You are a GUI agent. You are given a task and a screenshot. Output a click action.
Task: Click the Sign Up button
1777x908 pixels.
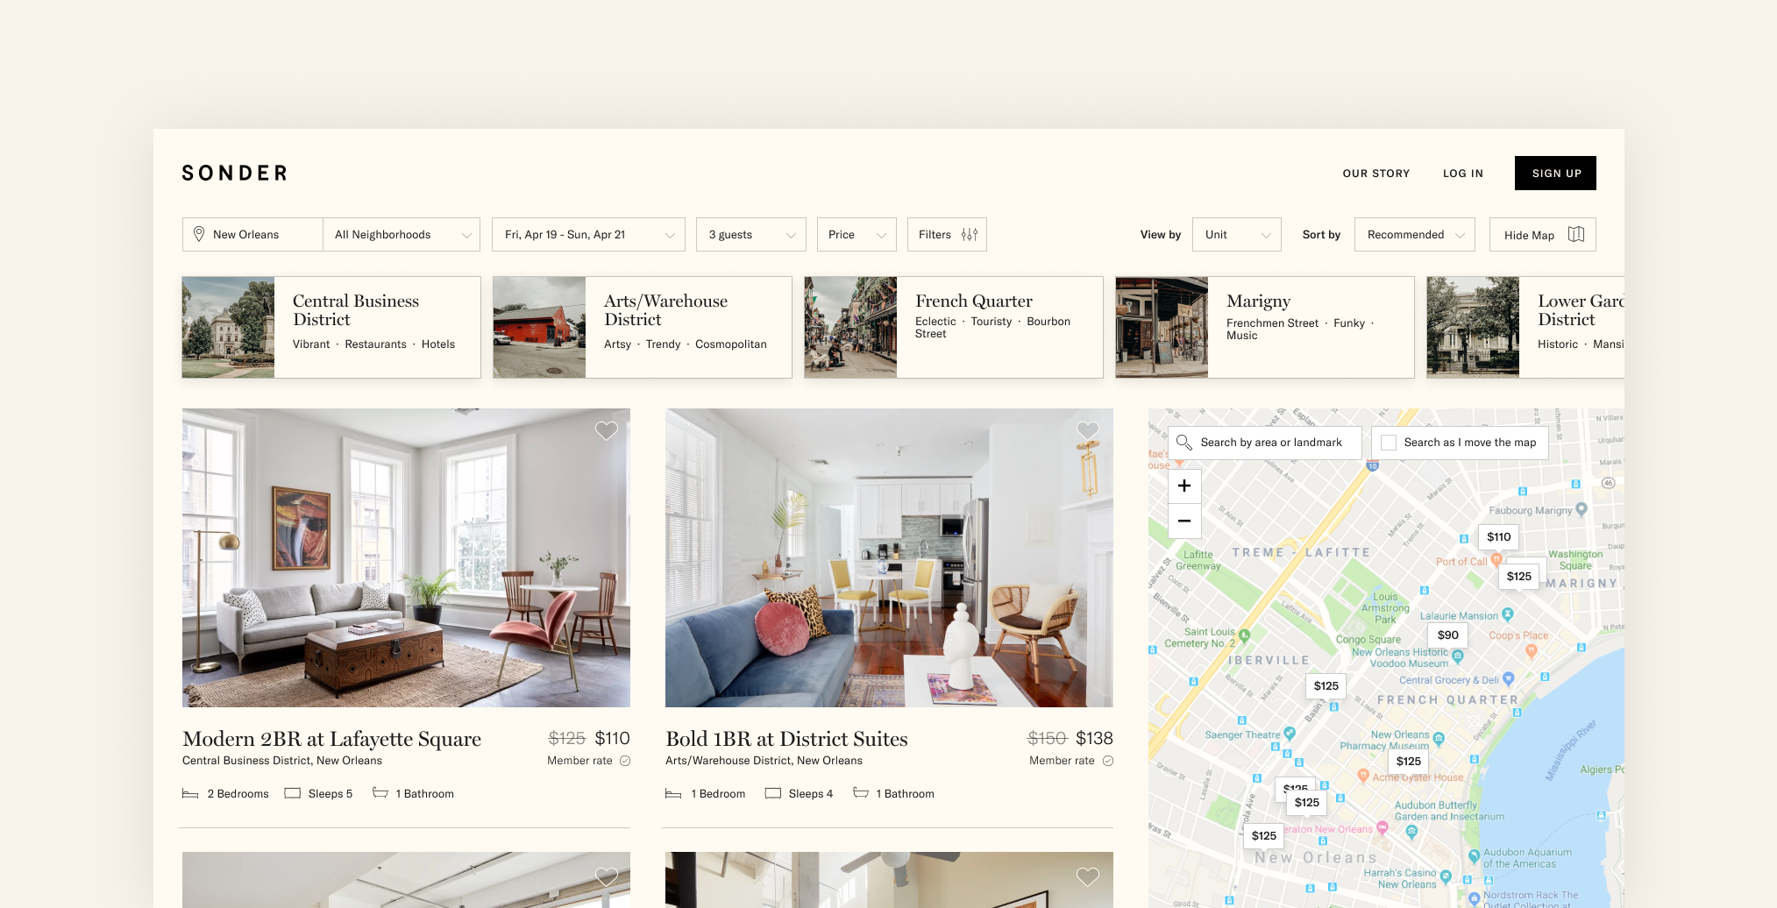(x=1555, y=174)
